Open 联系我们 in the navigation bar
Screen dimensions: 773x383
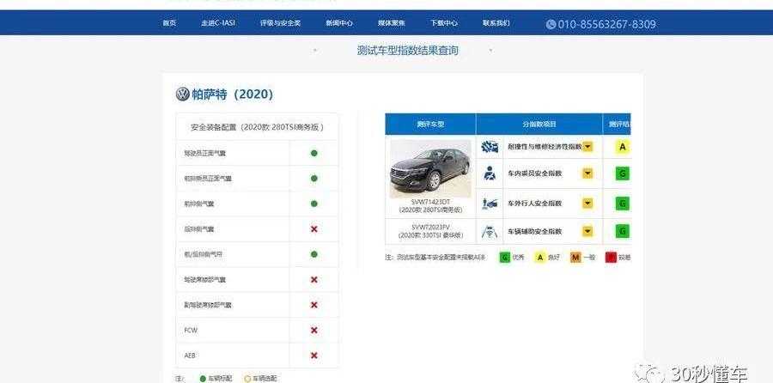point(496,23)
